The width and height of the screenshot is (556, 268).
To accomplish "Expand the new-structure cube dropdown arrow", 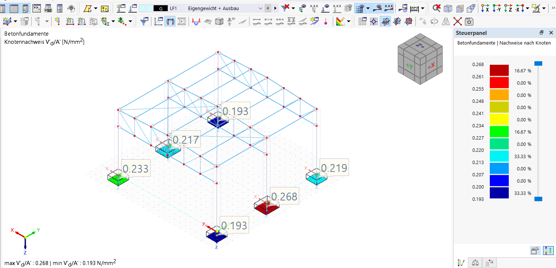I will coord(15,22).
